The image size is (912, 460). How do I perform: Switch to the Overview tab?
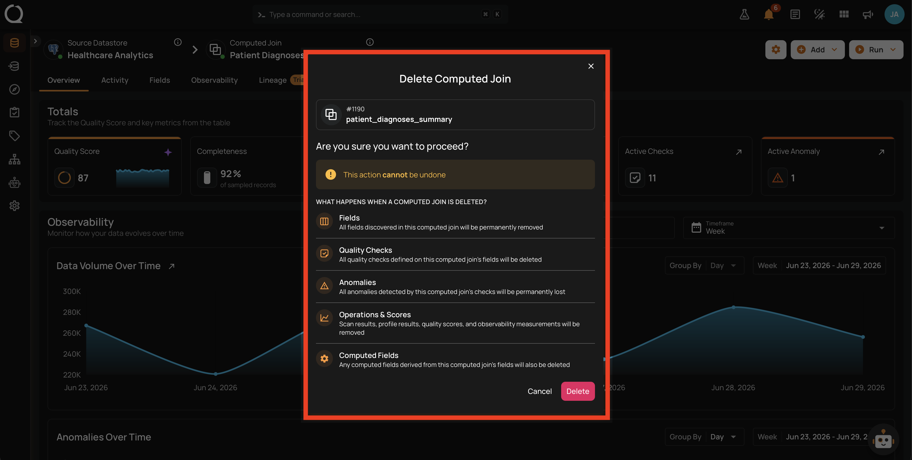coord(64,80)
